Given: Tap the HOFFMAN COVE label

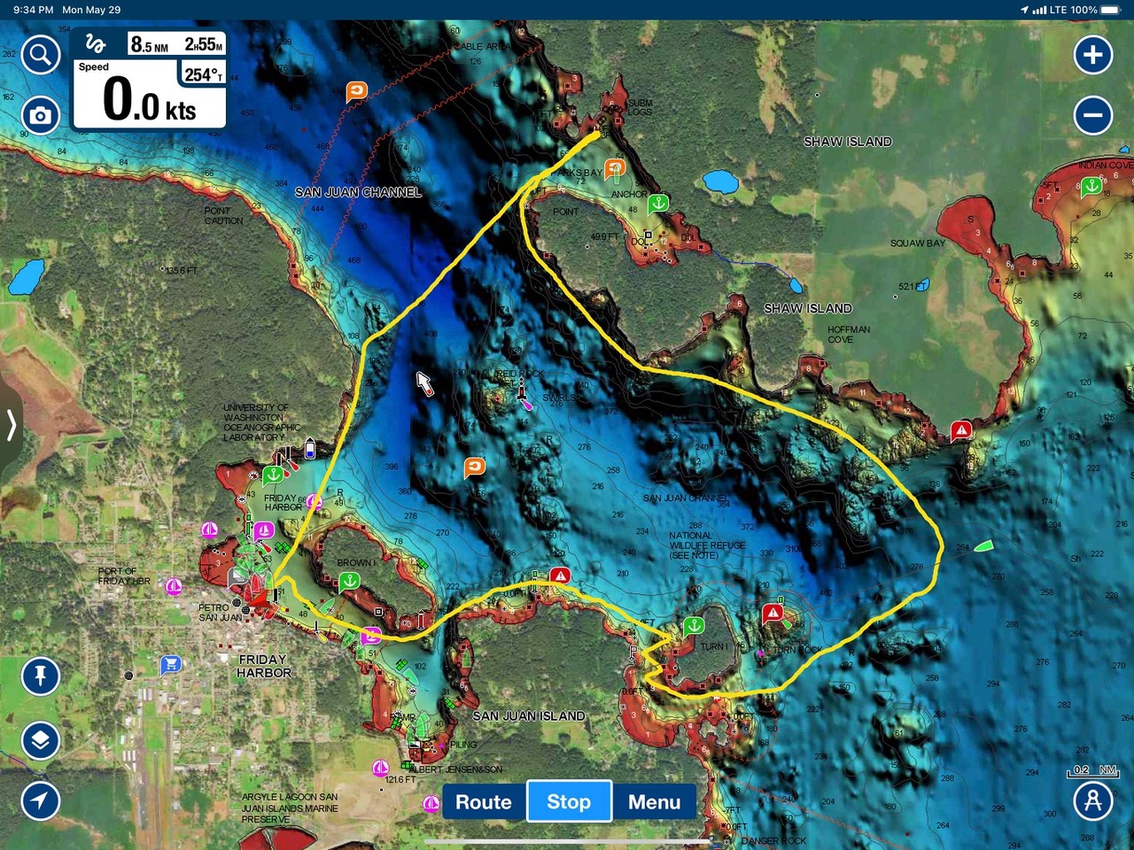Looking at the screenshot, I should coord(849,335).
